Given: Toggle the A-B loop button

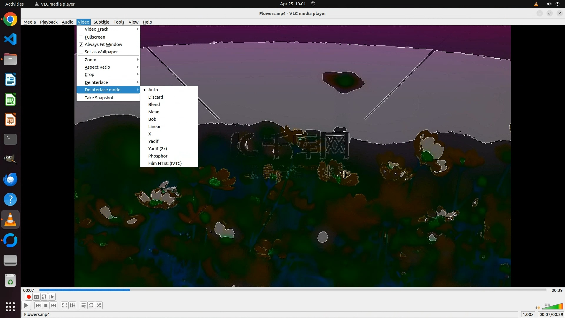Looking at the screenshot, I should (44, 297).
